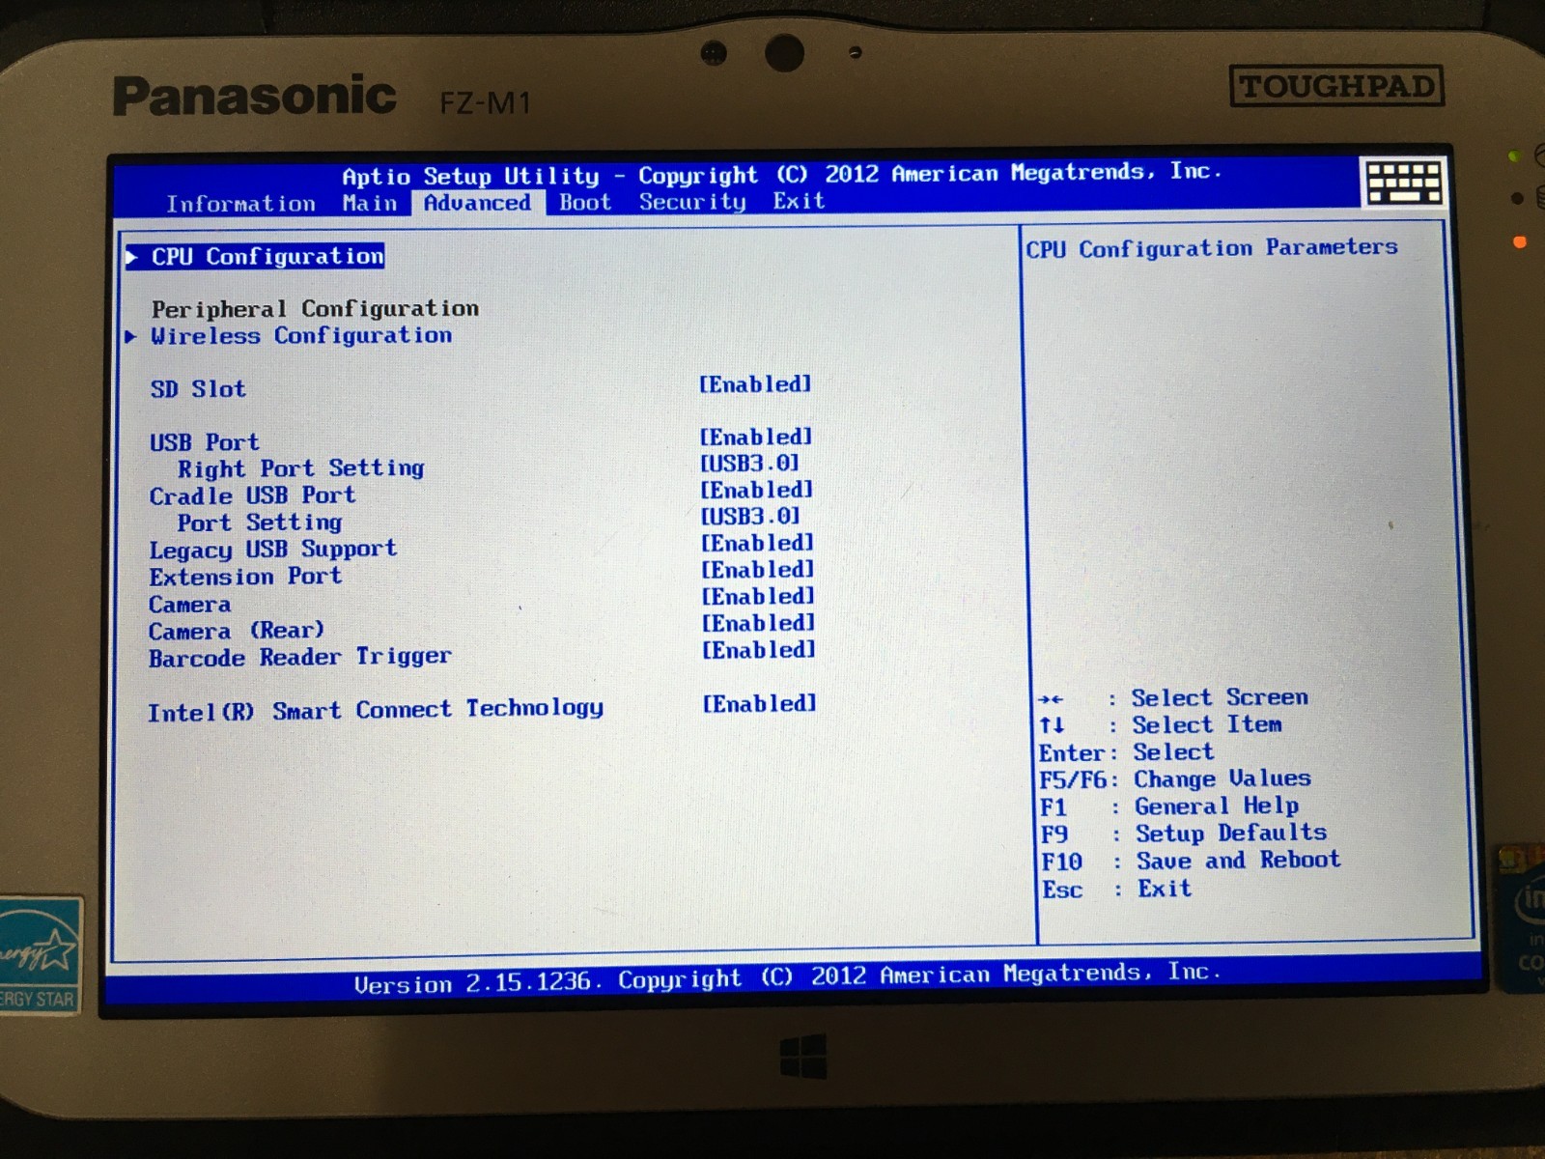This screenshot has width=1545, height=1159.
Task: Toggle front Camera Enabled value
Action: point(759,597)
